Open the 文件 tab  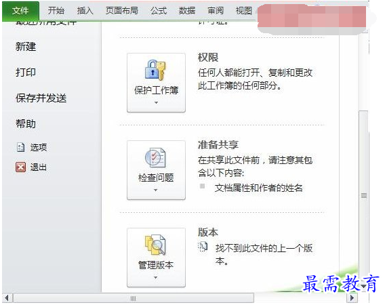(20, 11)
